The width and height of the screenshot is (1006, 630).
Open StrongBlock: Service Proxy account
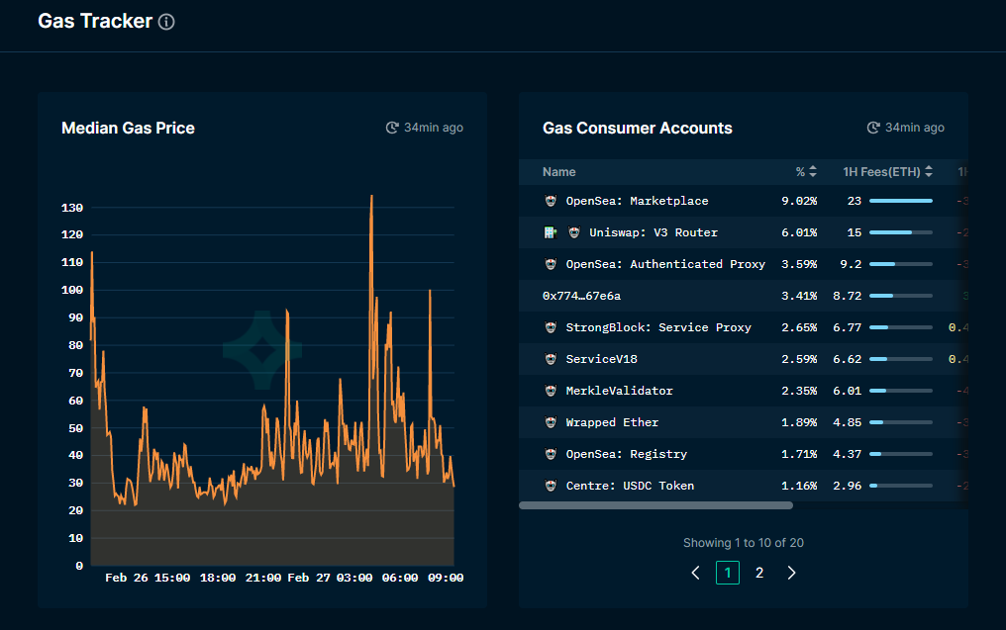click(658, 327)
